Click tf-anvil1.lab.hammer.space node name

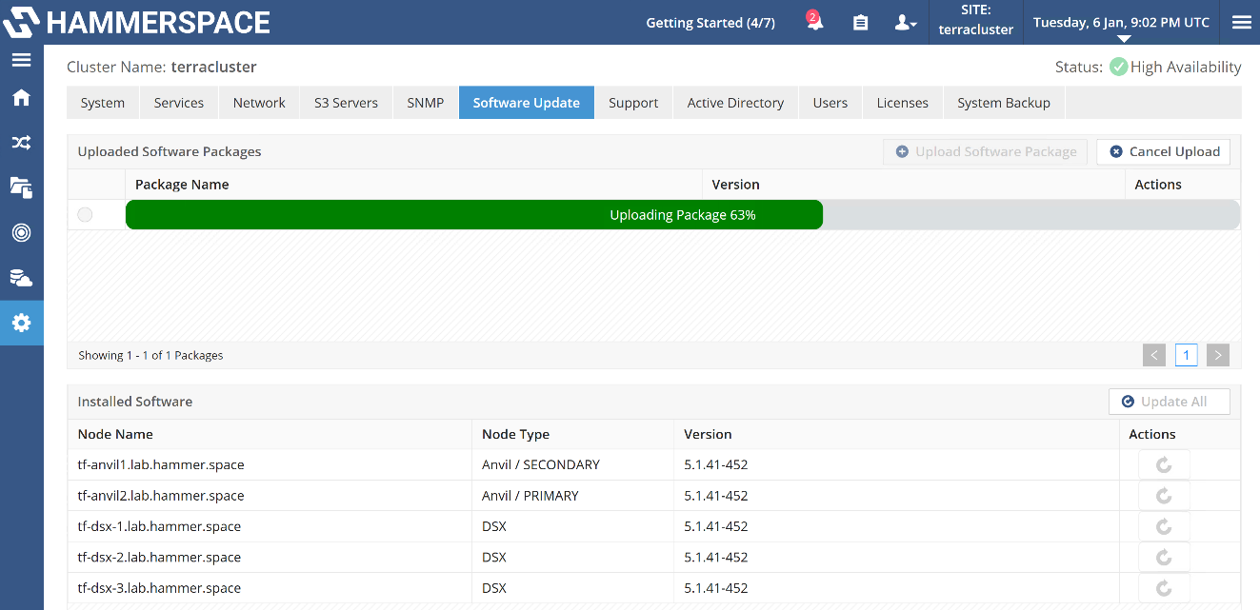(x=161, y=465)
